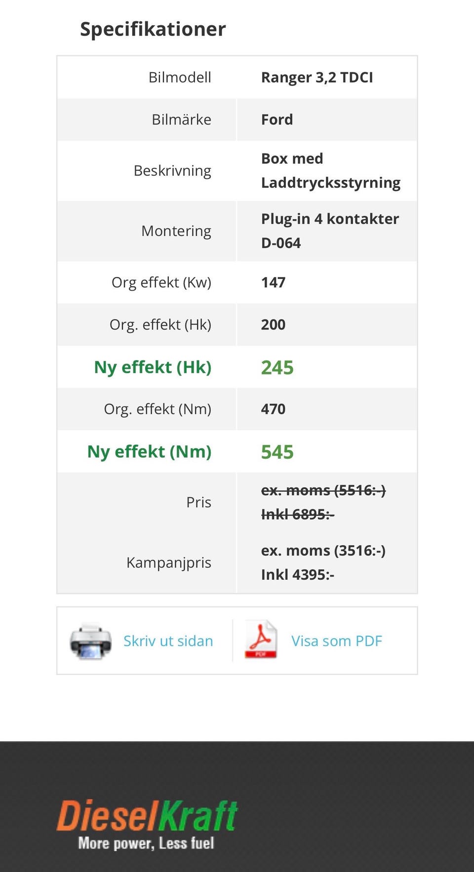
Task: Click the DieselKraft footer logo
Action: click(147, 817)
